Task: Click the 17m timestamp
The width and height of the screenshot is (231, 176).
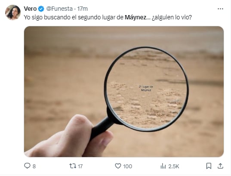Action: (x=83, y=9)
